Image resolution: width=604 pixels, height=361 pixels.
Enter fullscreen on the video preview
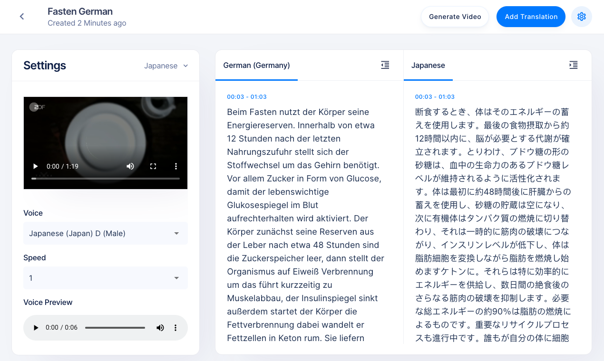click(x=153, y=166)
